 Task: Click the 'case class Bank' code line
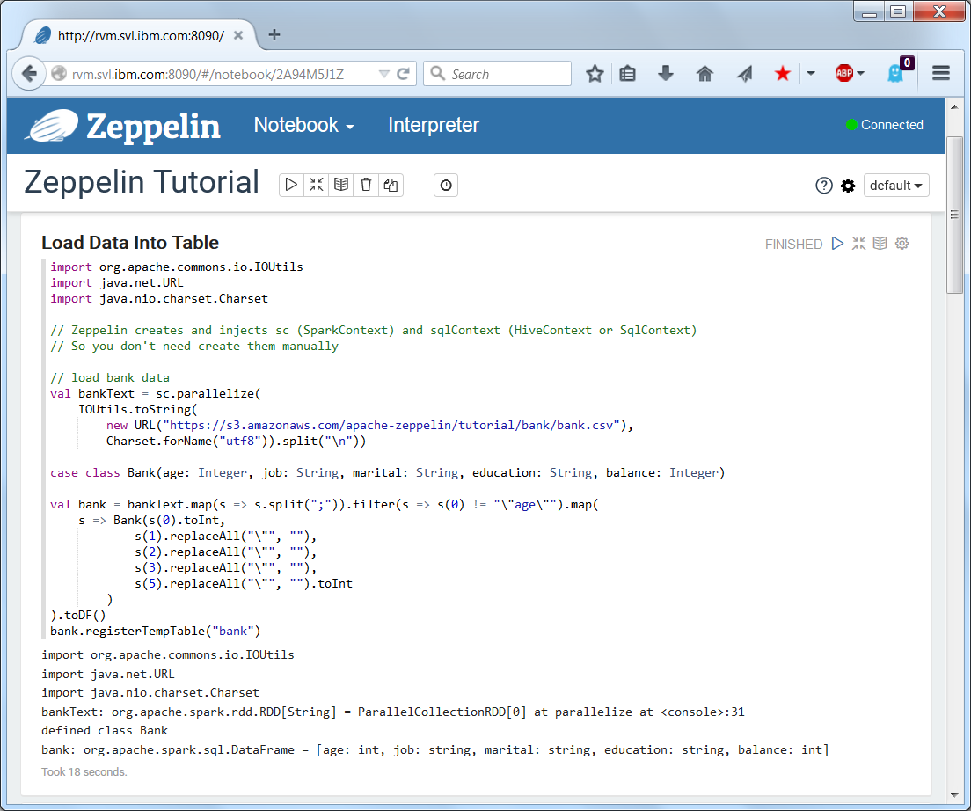(388, 473)
